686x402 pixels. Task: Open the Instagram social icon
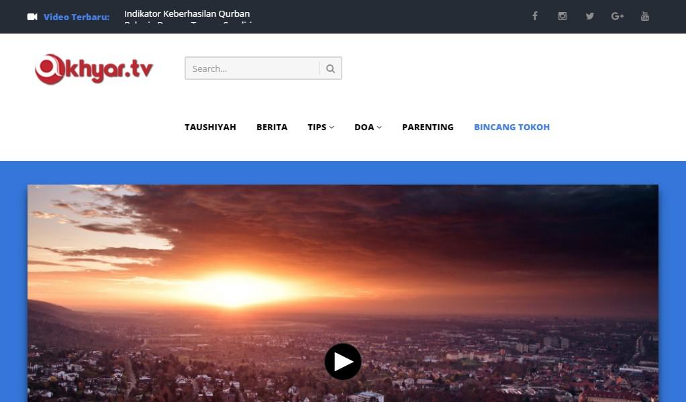[562, 16]
